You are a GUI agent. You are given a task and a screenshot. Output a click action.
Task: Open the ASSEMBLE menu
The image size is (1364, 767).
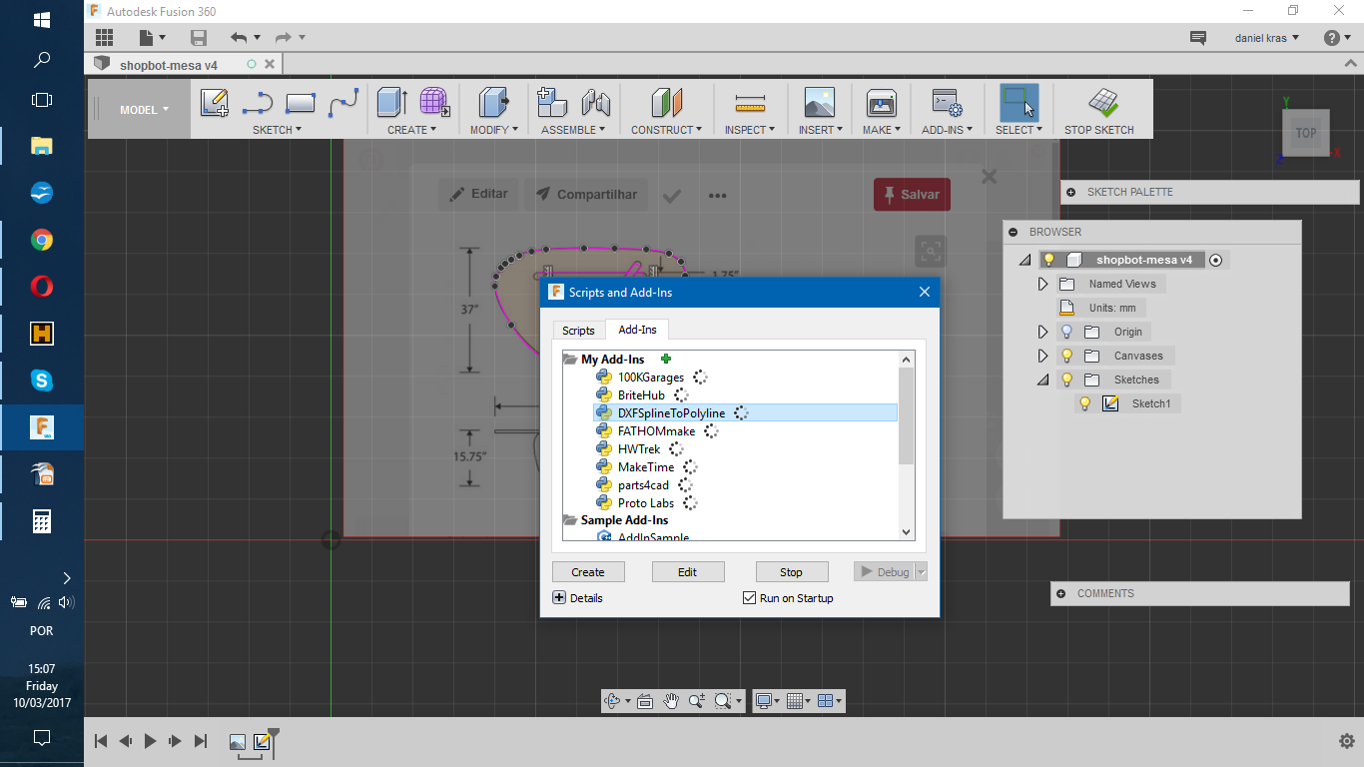tap(574, 130)
